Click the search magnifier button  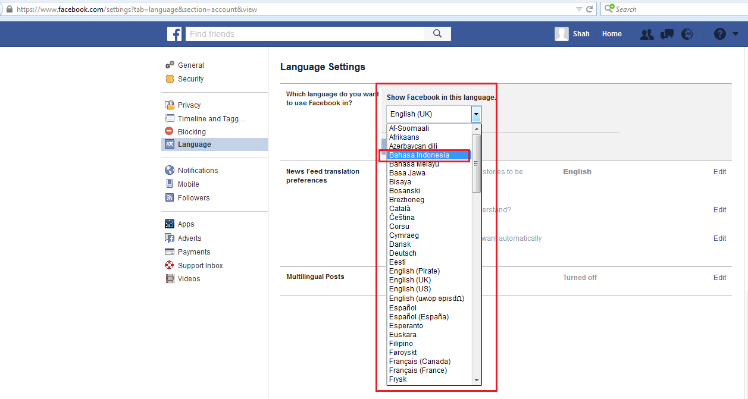tap(437, 34)
